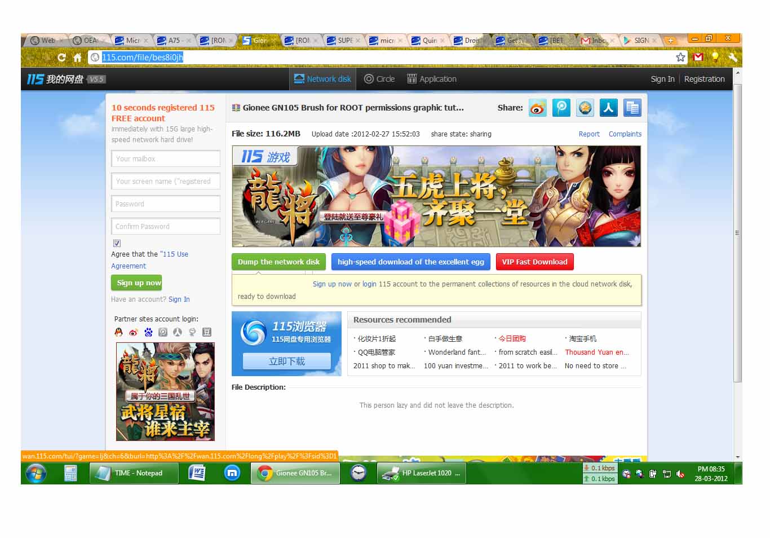Focus the Password input field
The width and height of the screenshot is (770, 538).
[166, 204]
